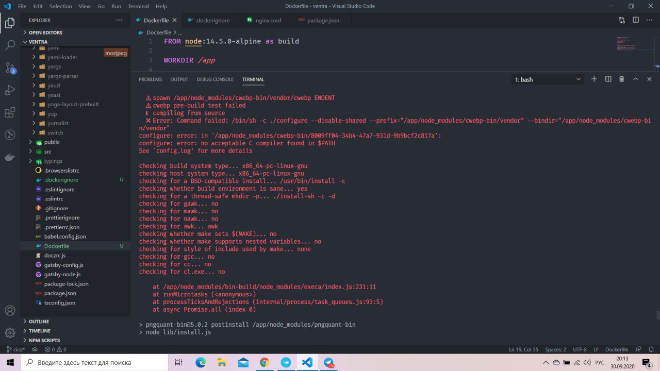
Task: Click Open Changes icon in editor toolbar
Action: (622, 20)
